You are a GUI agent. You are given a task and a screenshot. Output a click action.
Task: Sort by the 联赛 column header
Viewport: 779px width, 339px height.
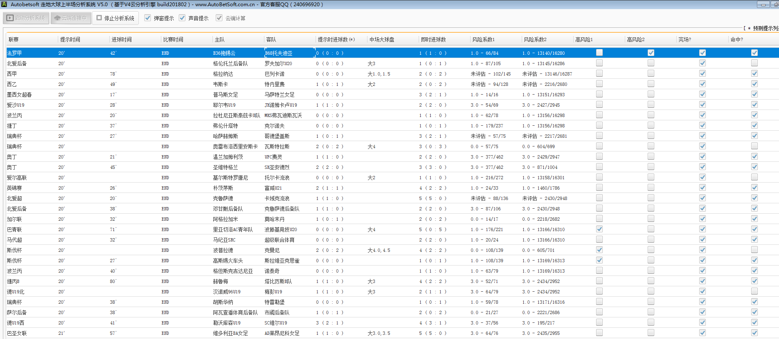pos(14,39)
